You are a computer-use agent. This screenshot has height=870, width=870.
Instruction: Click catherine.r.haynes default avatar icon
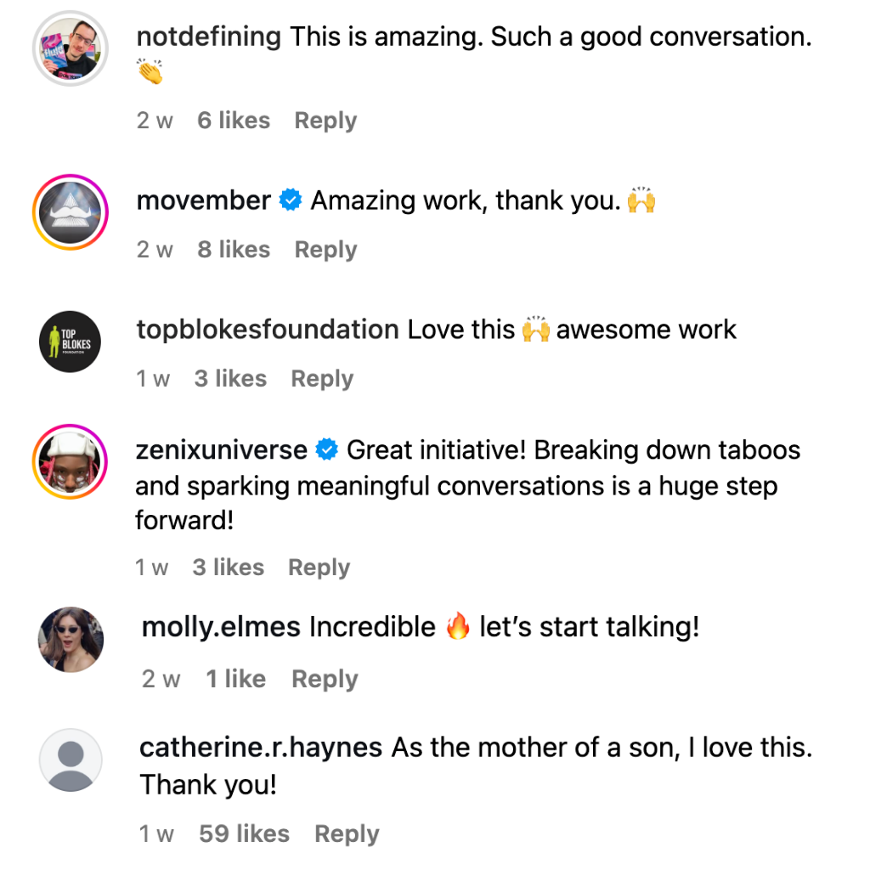click(x=71, y=760)
